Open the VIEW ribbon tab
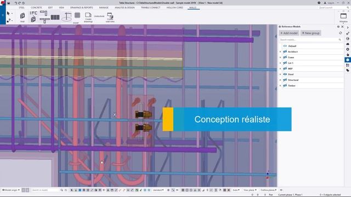The image size is (351, 197). tap(61, 8)
